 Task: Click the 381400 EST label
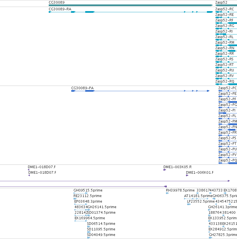229,213
